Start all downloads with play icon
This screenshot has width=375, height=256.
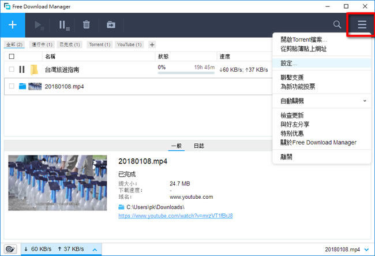[x=39, y=25]
